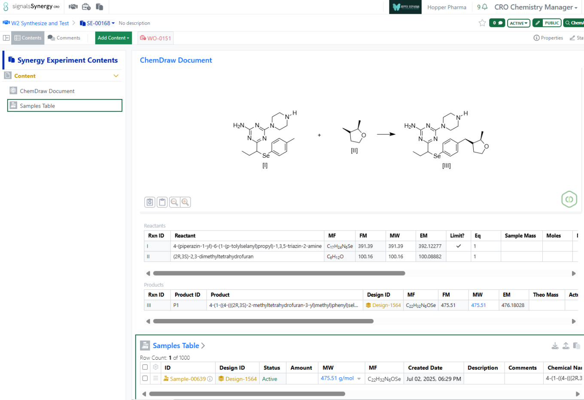This screenshot has width=584, height=400.
Task: Zoom in the ChemDraw drawing
Action: pyautogui.click(x=185, y=202)
